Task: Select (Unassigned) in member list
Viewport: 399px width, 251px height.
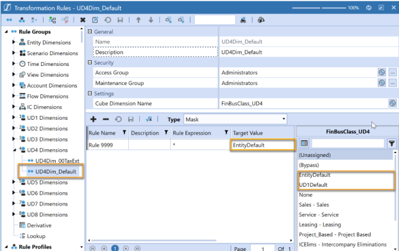Action: click(x=346, y=155)
